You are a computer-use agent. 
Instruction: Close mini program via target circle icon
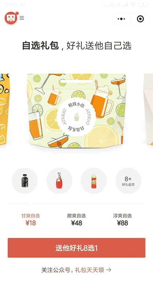point(140,19)
